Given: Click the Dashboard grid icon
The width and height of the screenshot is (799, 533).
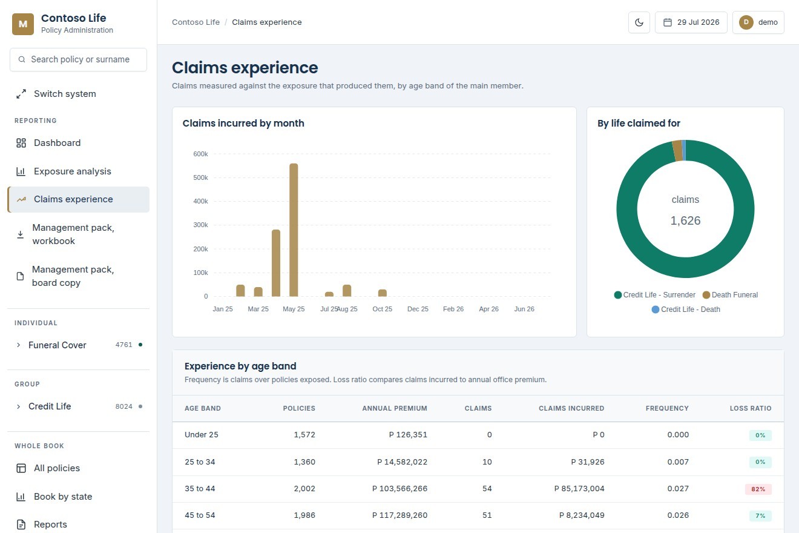Looking at the screenshot, I should [21, 143].
